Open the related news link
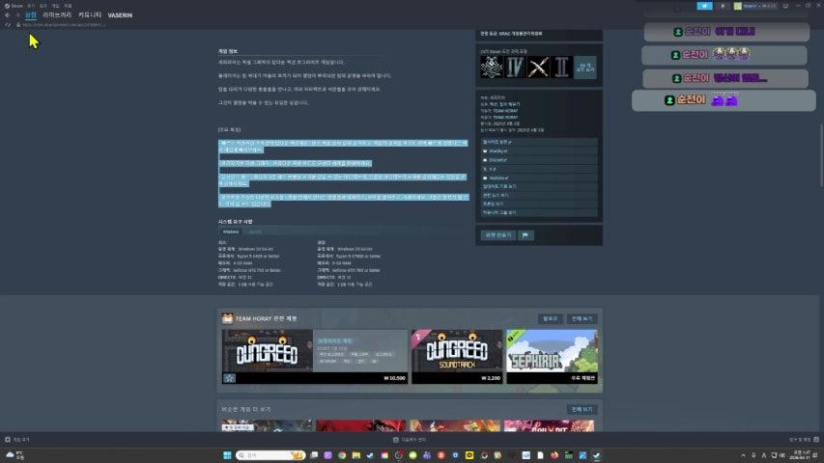The width and height of the screenshot is (824, 463). coord(539,195)
